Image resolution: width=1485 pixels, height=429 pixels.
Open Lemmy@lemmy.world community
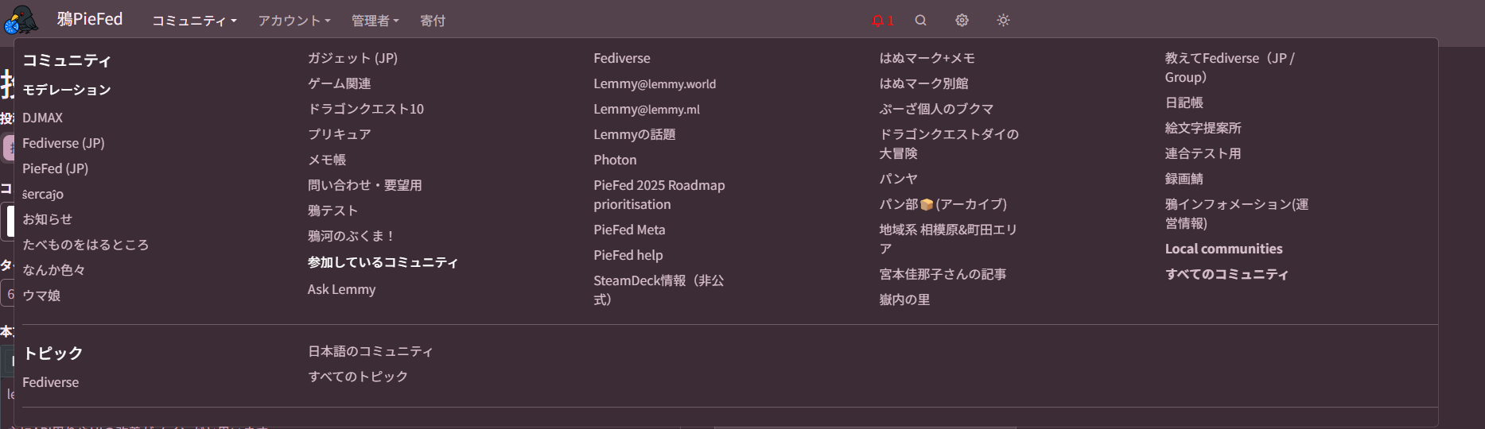(x=655, y=83)
